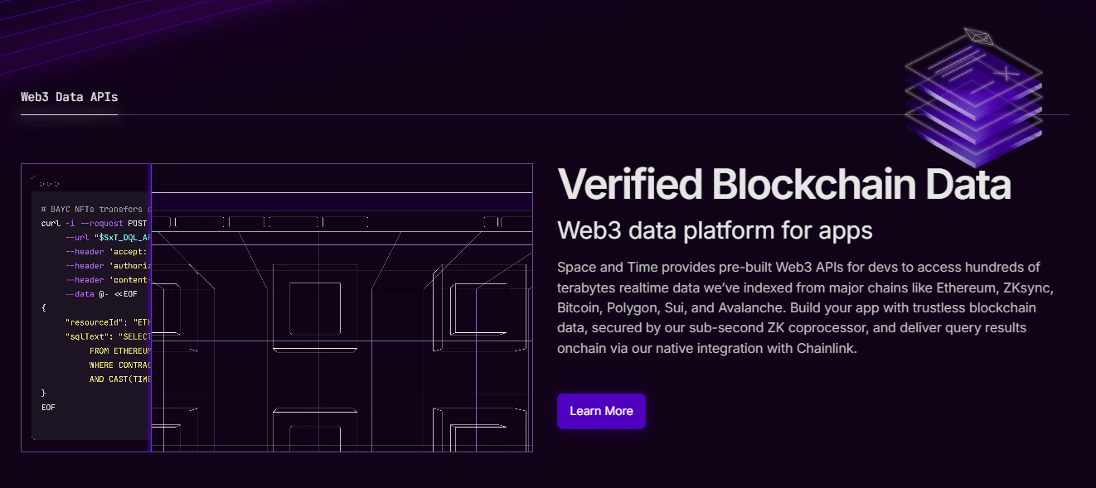Click the "resourceId" line in the code
1096x488 pixels.
107,321
